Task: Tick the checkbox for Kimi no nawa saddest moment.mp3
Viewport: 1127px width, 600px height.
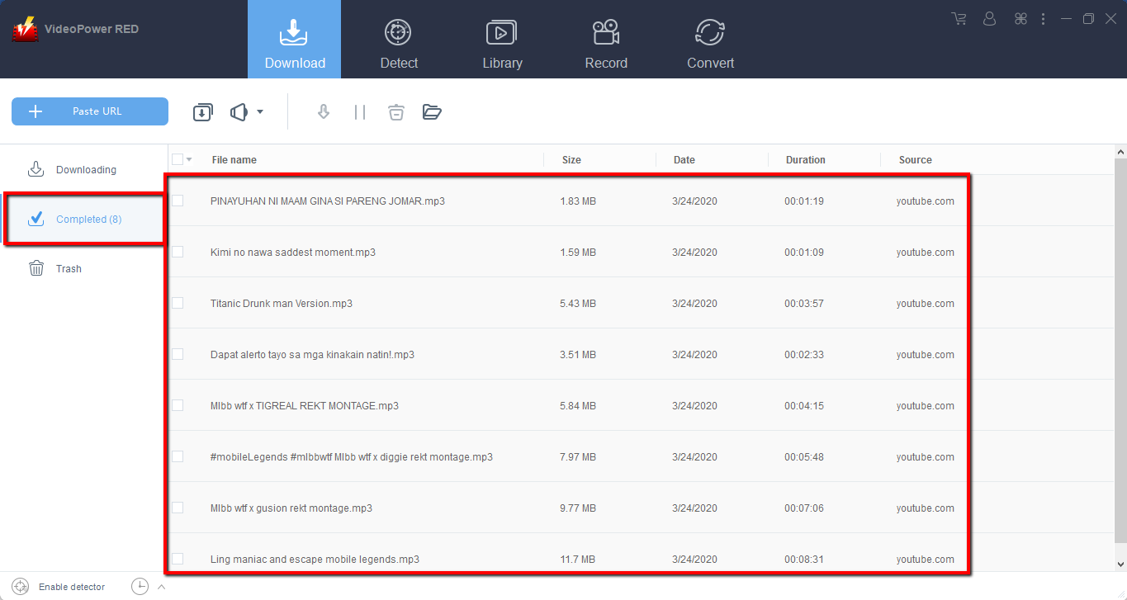Action: point(178,252)
